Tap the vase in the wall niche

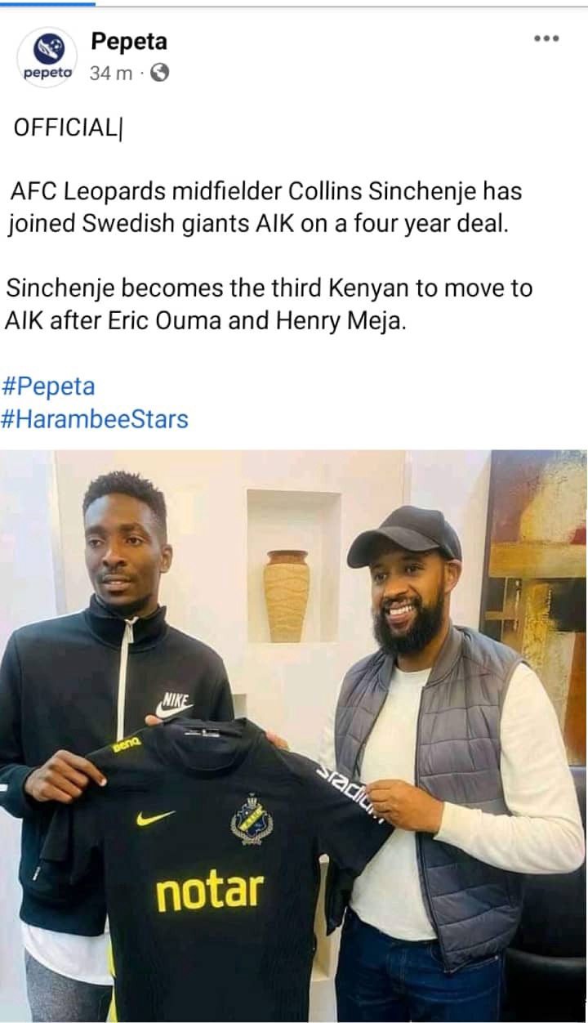click(x=287, y=596)
